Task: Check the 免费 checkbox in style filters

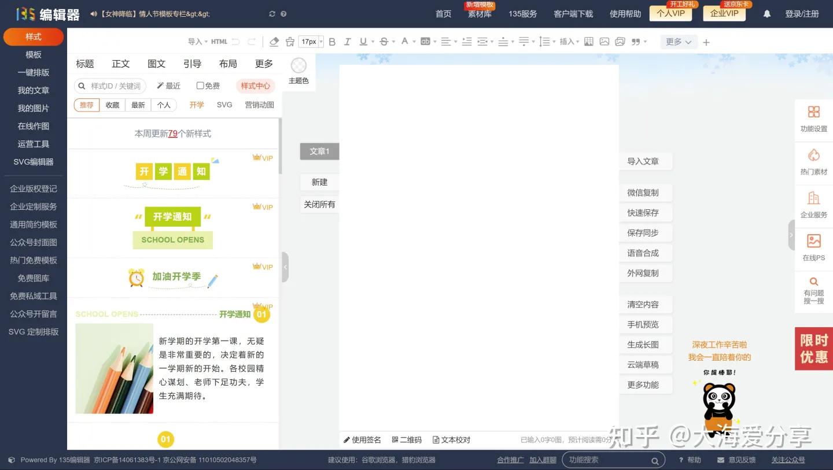Action: click(200, 85)
